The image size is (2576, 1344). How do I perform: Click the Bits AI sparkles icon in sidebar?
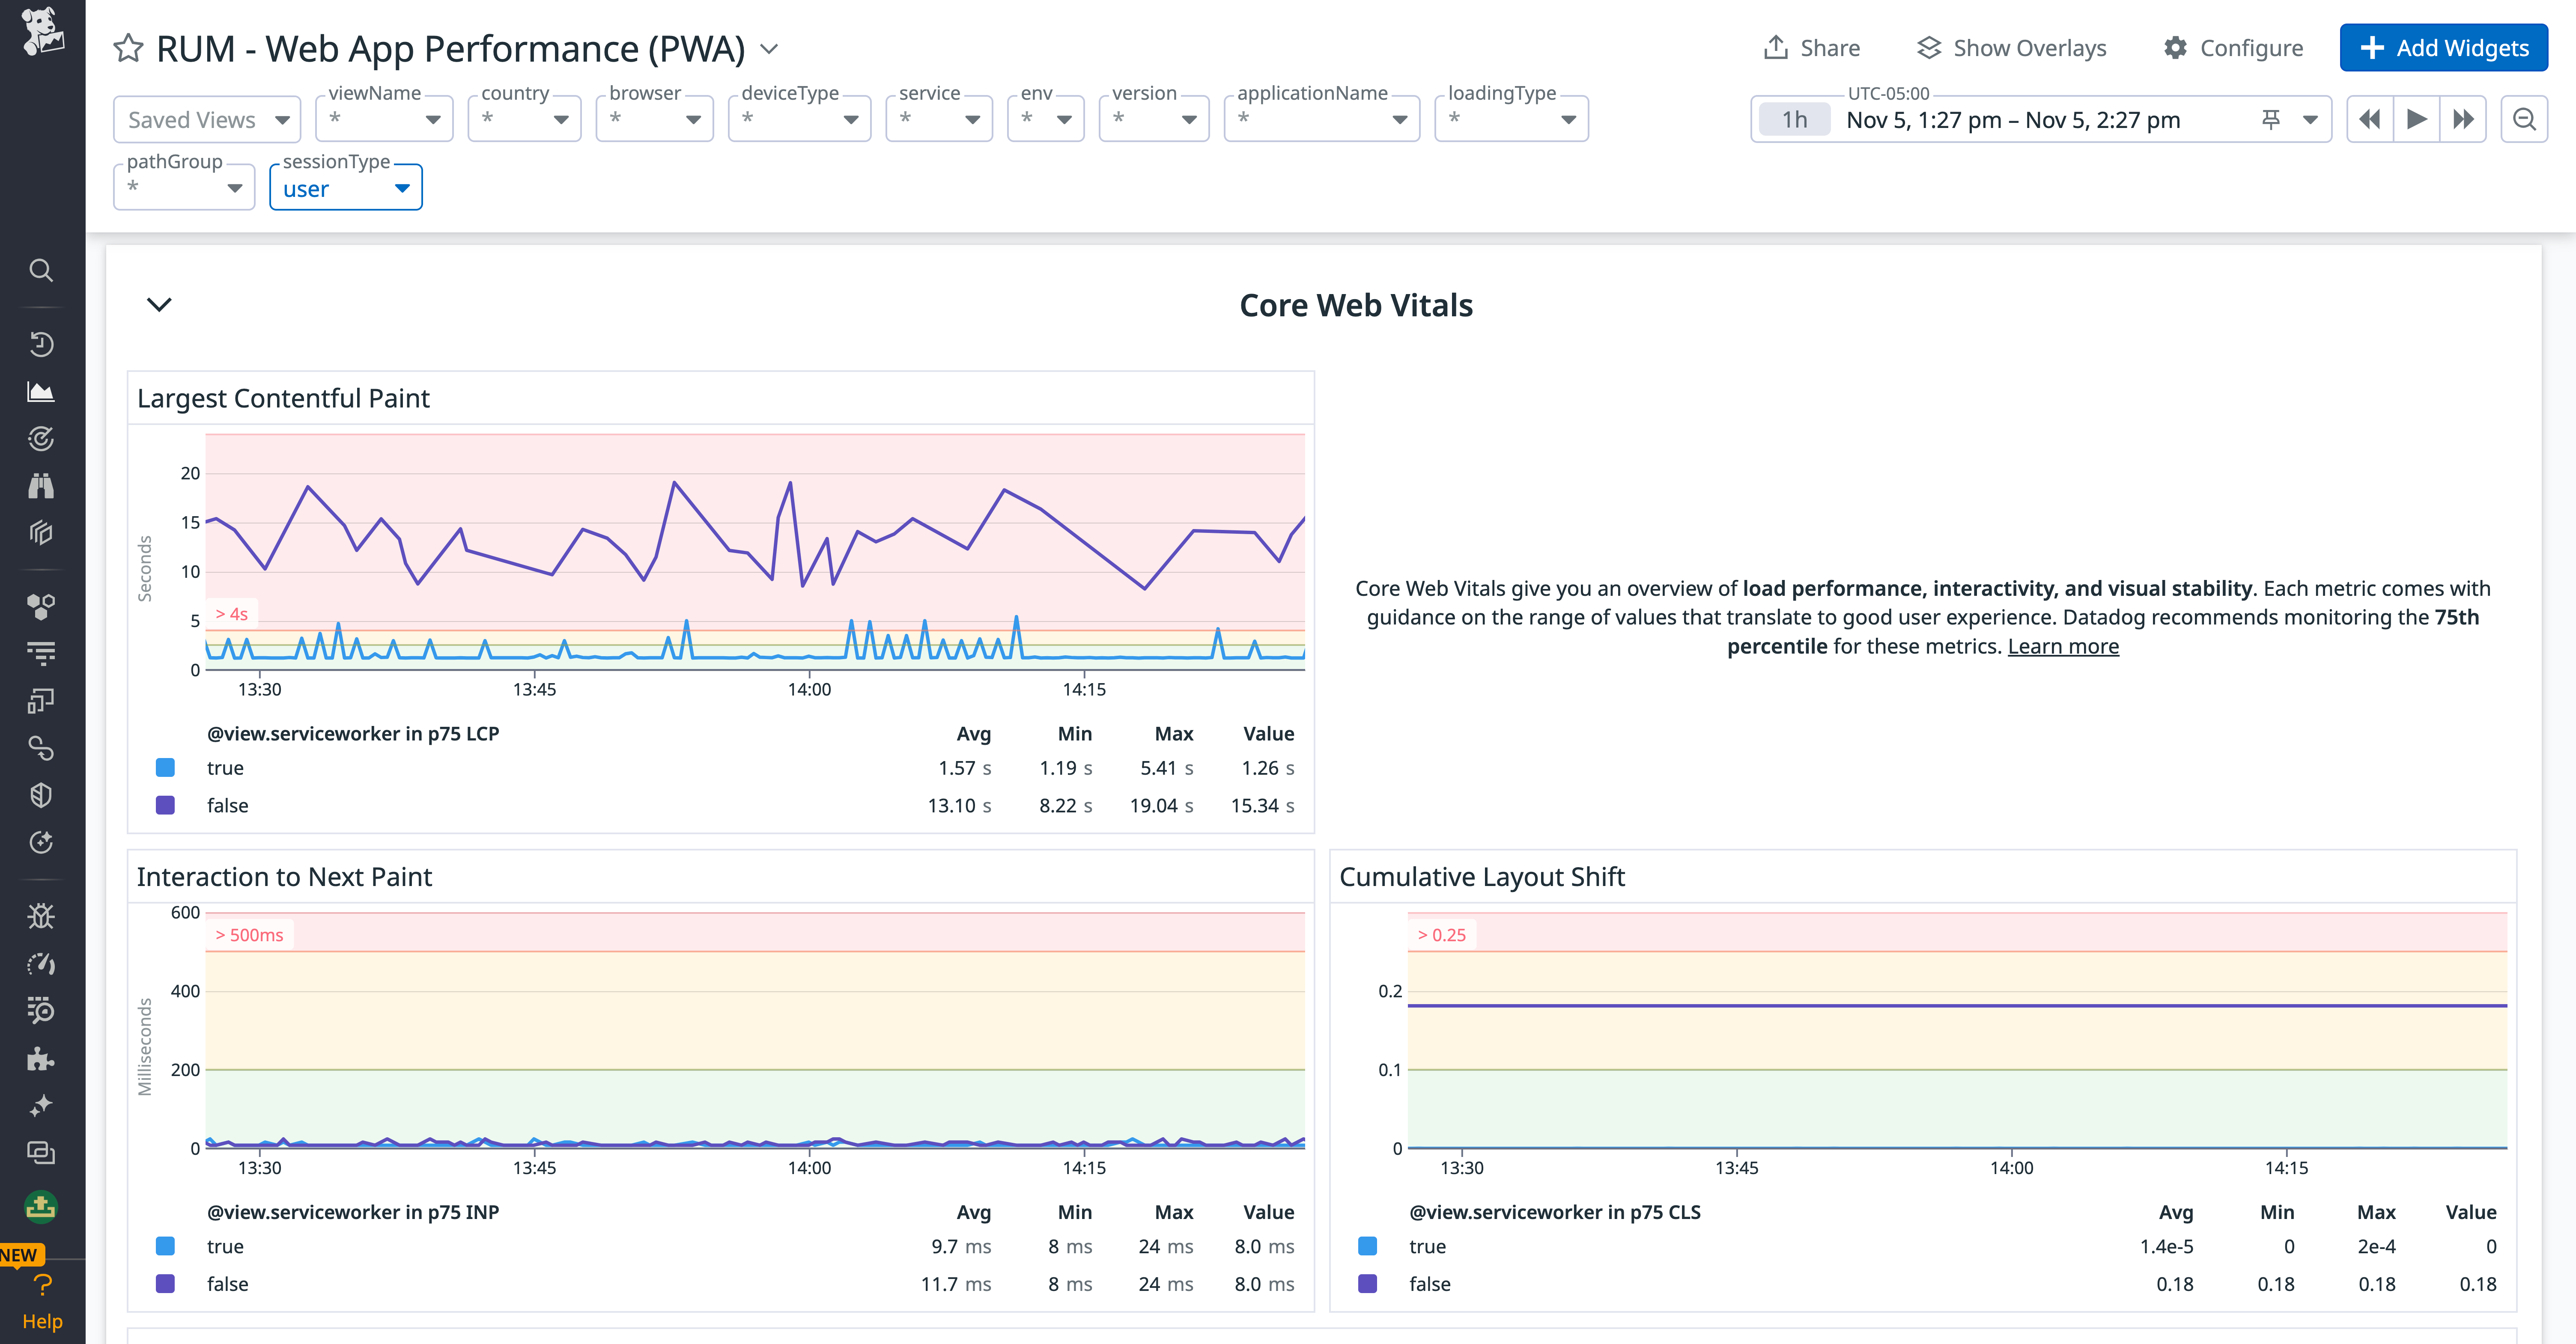tap(41, 1105)
